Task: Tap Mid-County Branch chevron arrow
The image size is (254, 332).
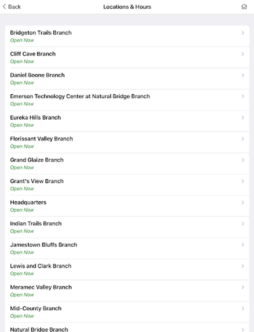Action: (243, 308)
